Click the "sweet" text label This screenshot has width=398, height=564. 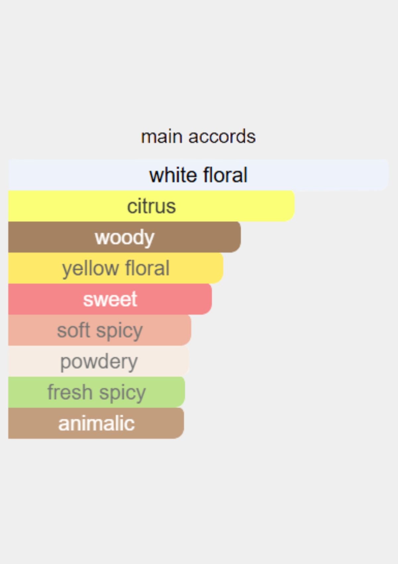(110, 299)
